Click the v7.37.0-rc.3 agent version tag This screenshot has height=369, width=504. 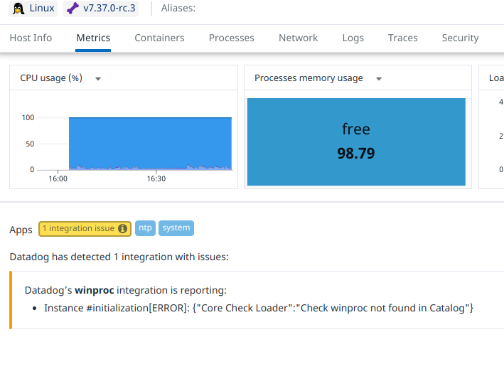[x=101, y=9]
